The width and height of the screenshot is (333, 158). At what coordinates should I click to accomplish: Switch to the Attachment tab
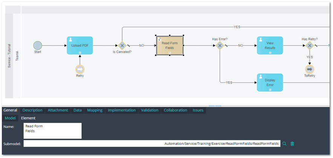tap(58, 110)
